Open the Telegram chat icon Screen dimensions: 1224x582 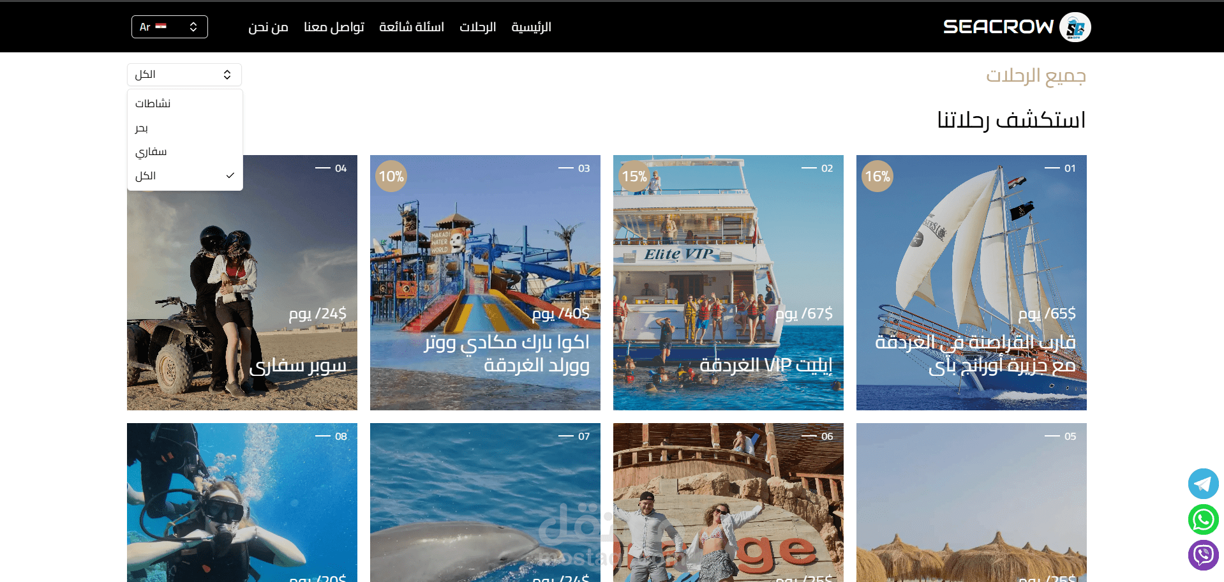click(1203, 484)
